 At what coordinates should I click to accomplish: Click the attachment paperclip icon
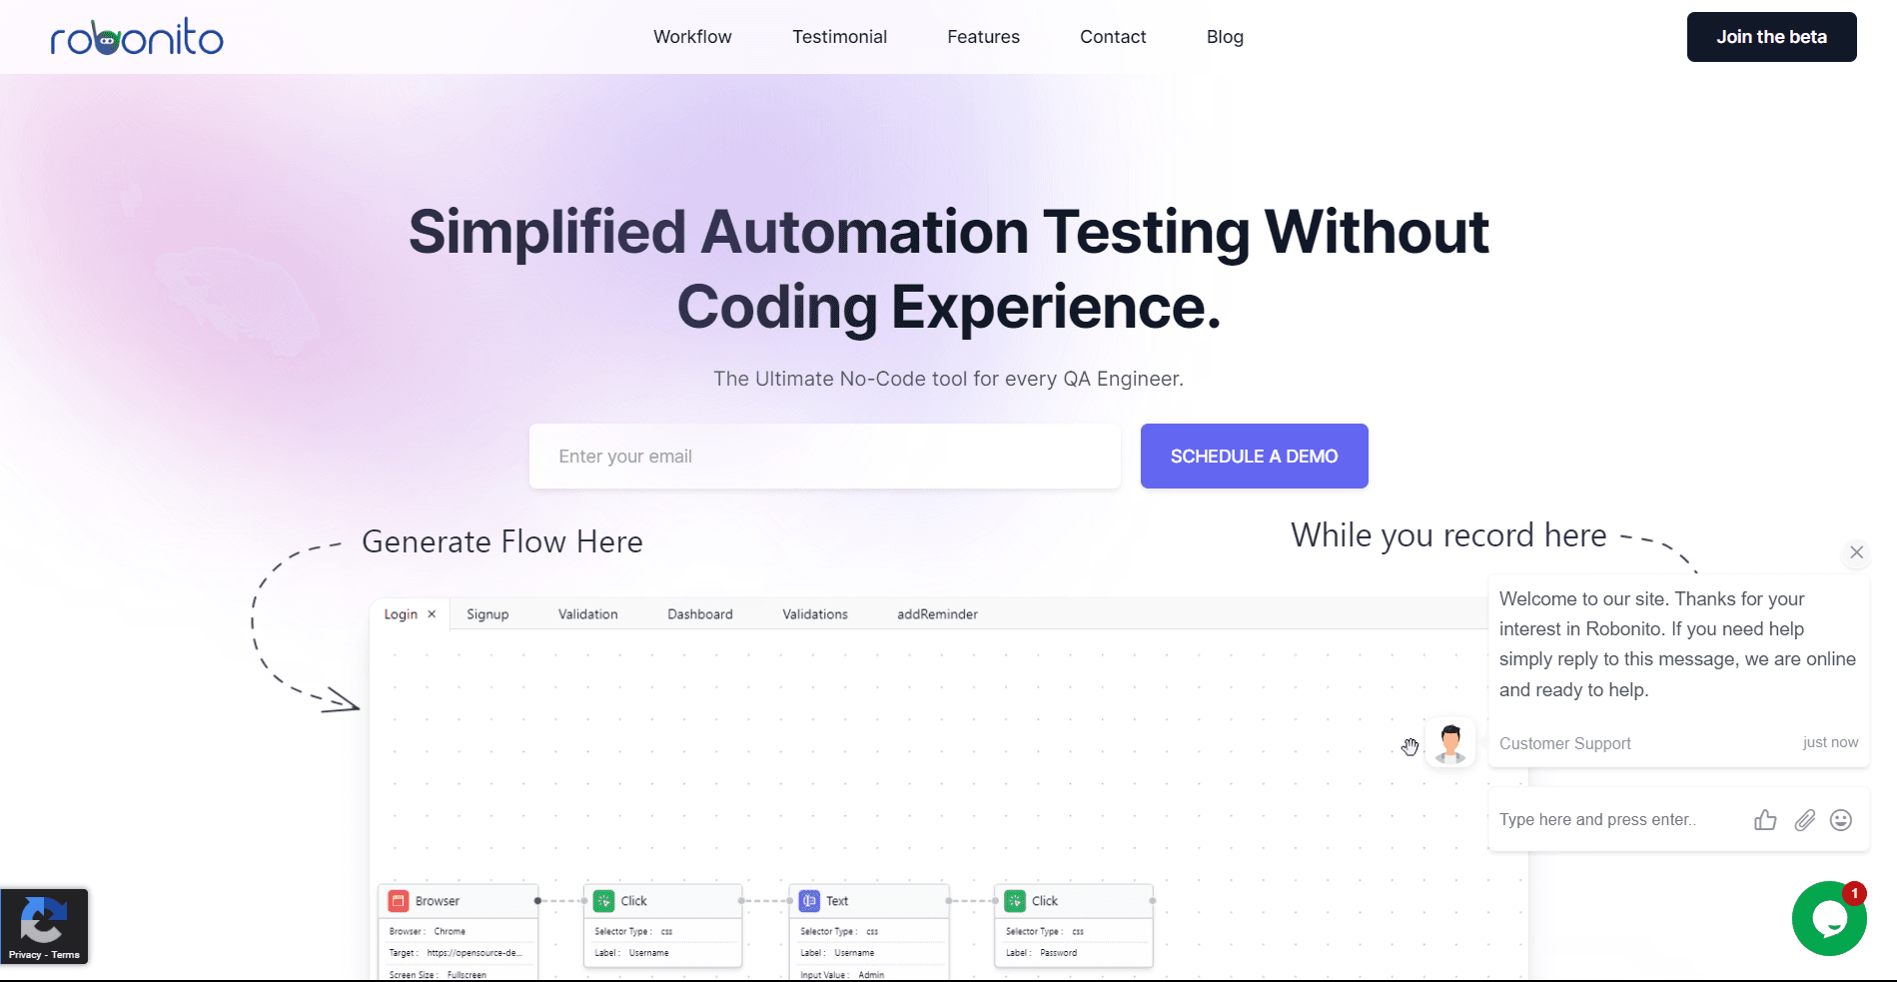tap(1804, 820)
